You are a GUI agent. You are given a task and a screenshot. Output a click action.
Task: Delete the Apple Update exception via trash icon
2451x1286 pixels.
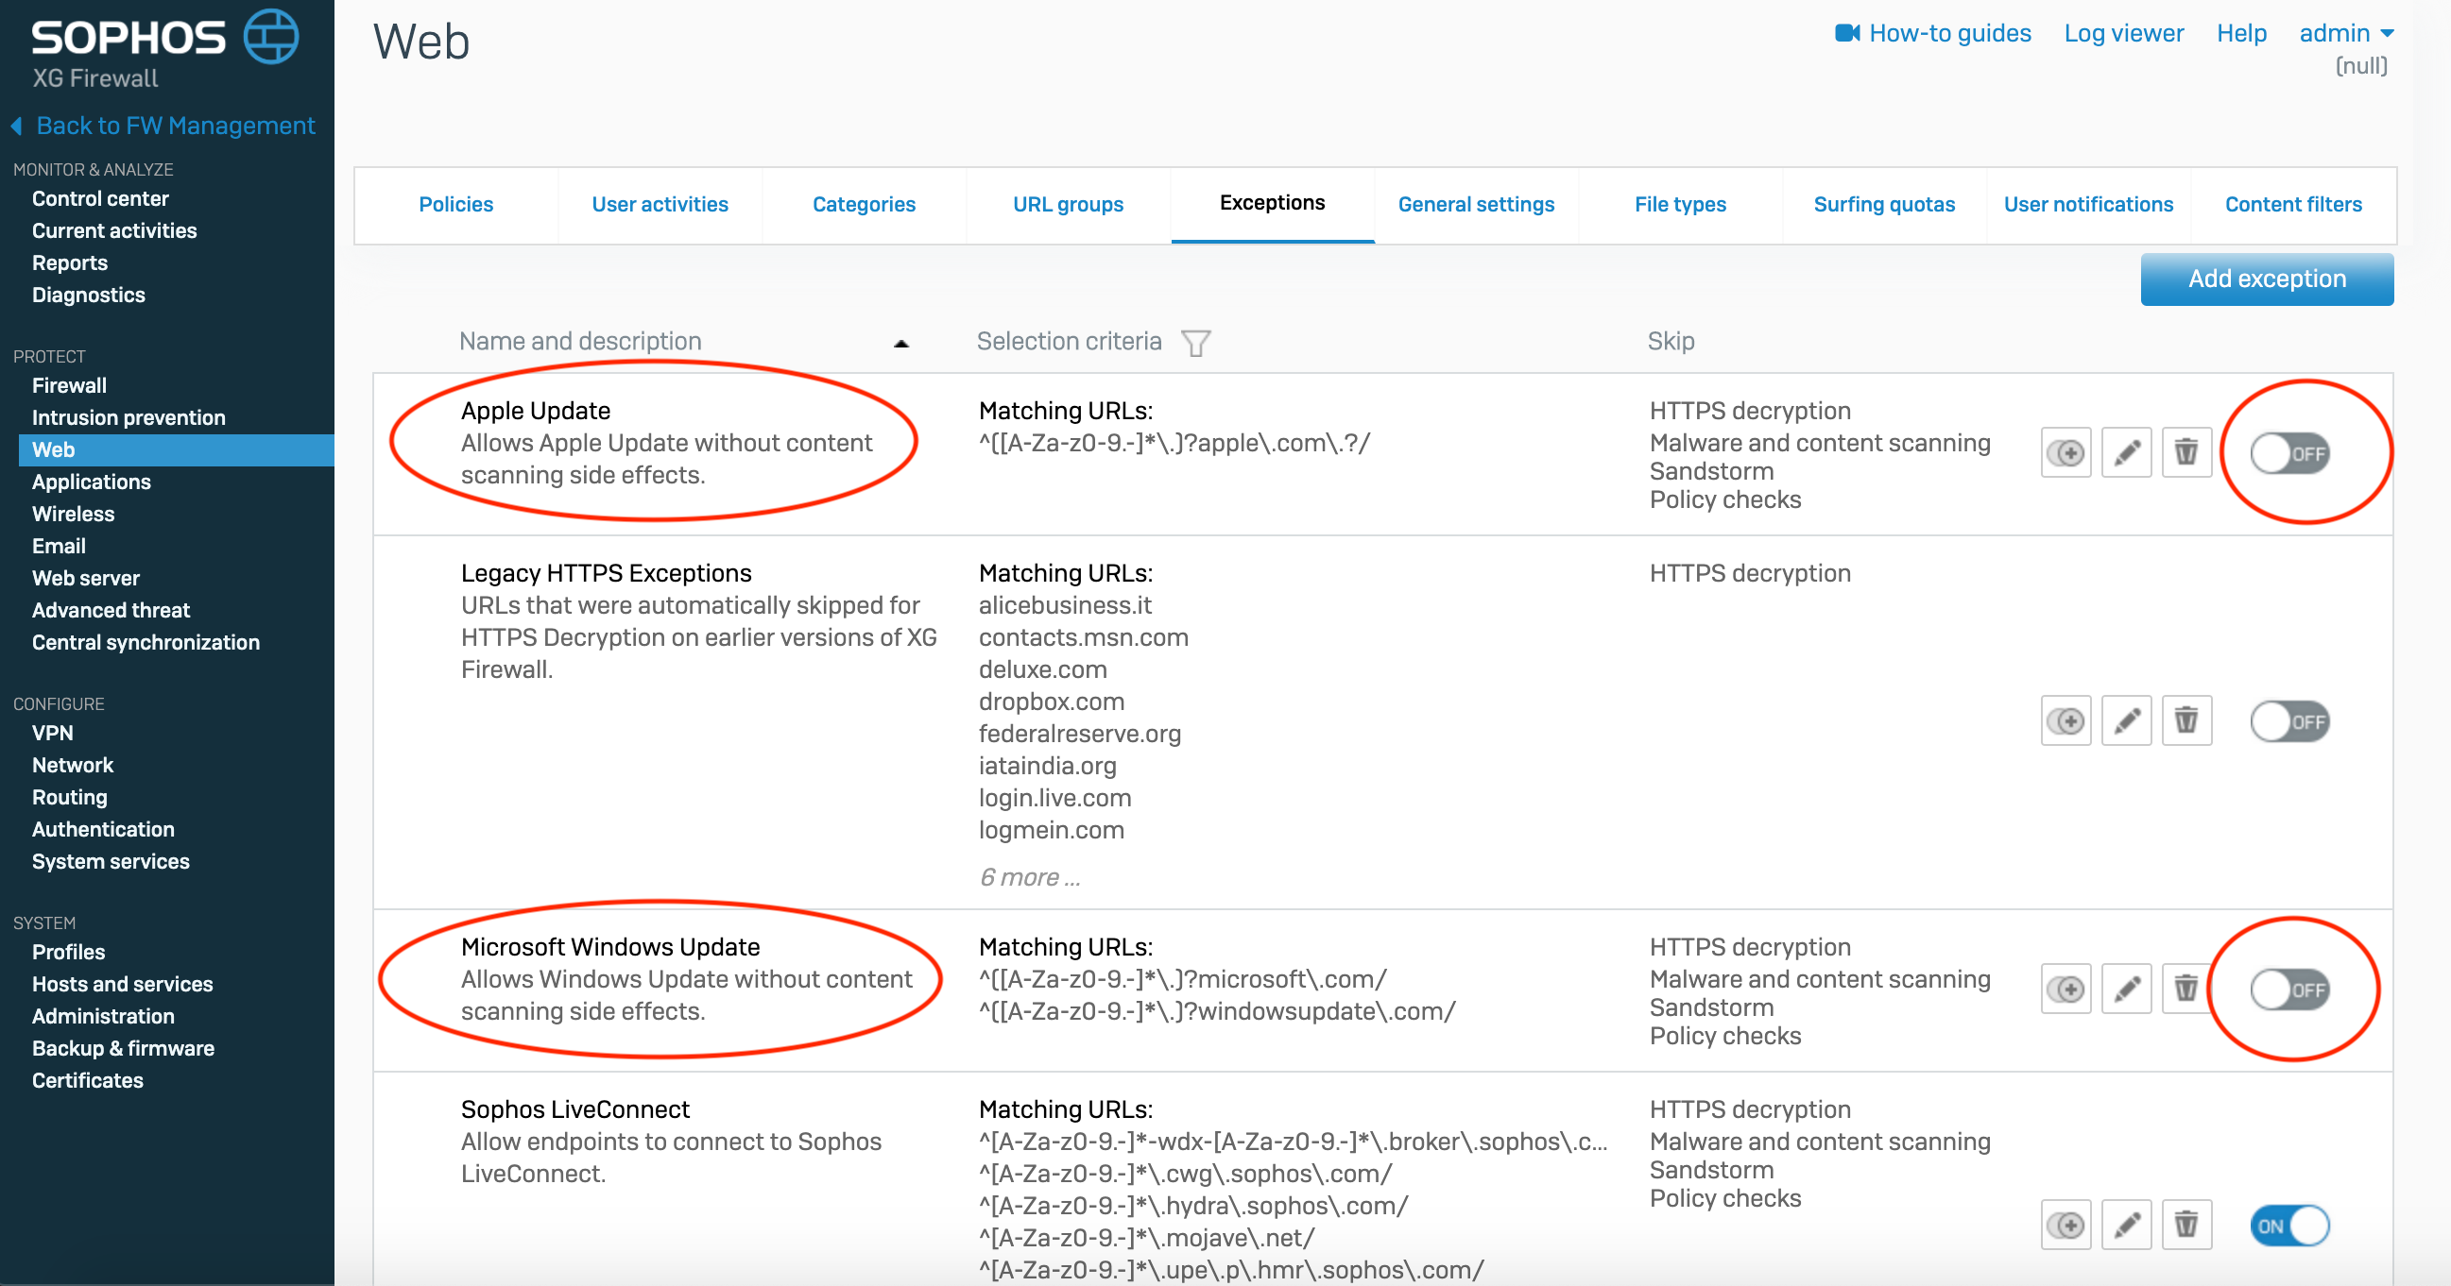point(2185,452)
